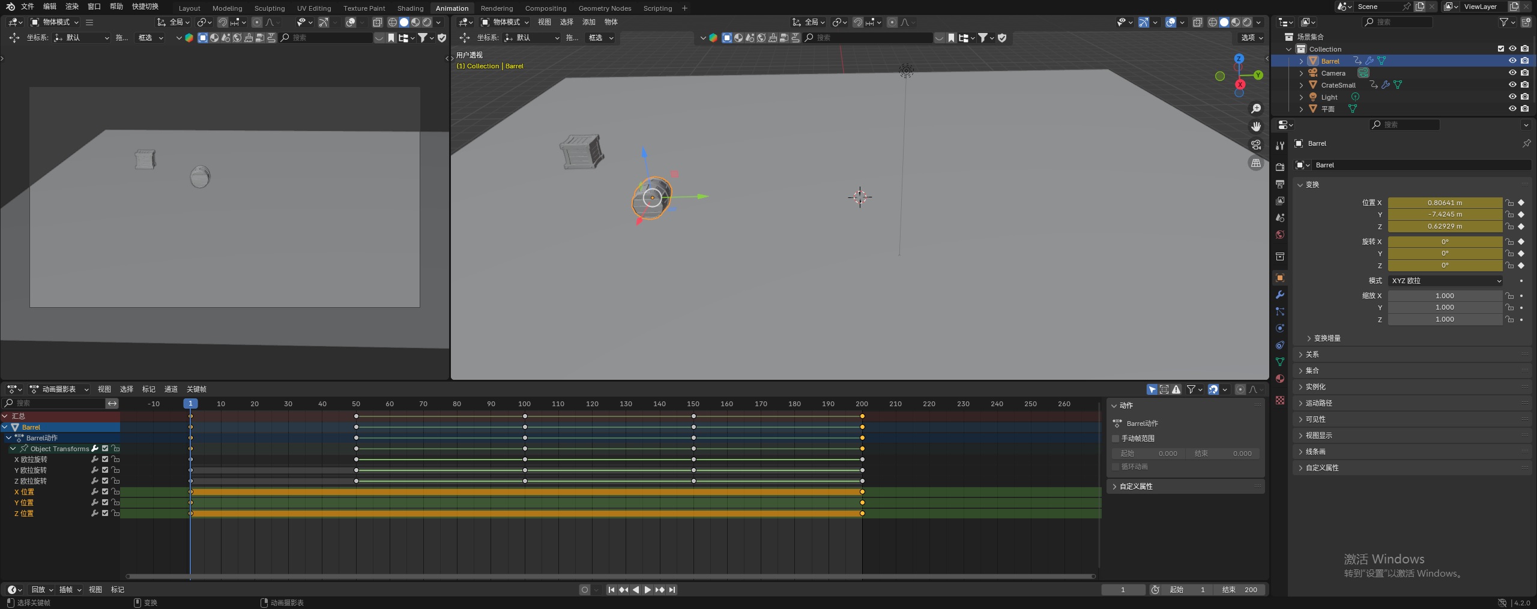Expand the Motion Paths panel
The image size is (1537, 609).
tap(1300, 403)
